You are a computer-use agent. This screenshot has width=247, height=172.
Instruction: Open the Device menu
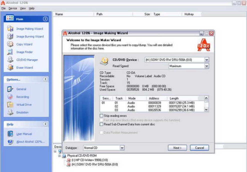tap(13, 8)
